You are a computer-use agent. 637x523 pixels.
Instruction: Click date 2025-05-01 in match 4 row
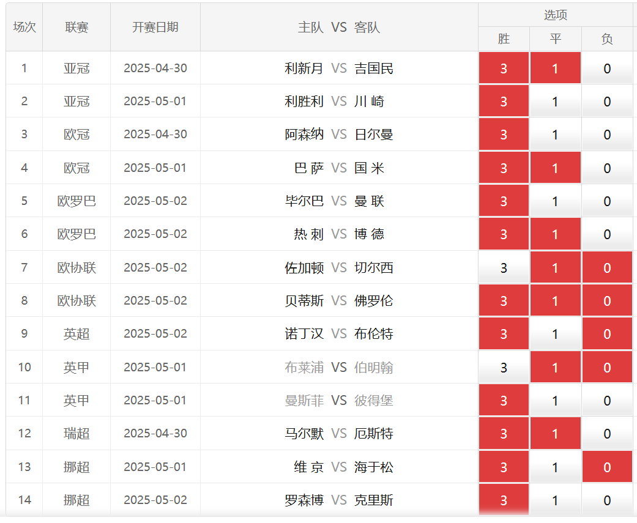155,168
